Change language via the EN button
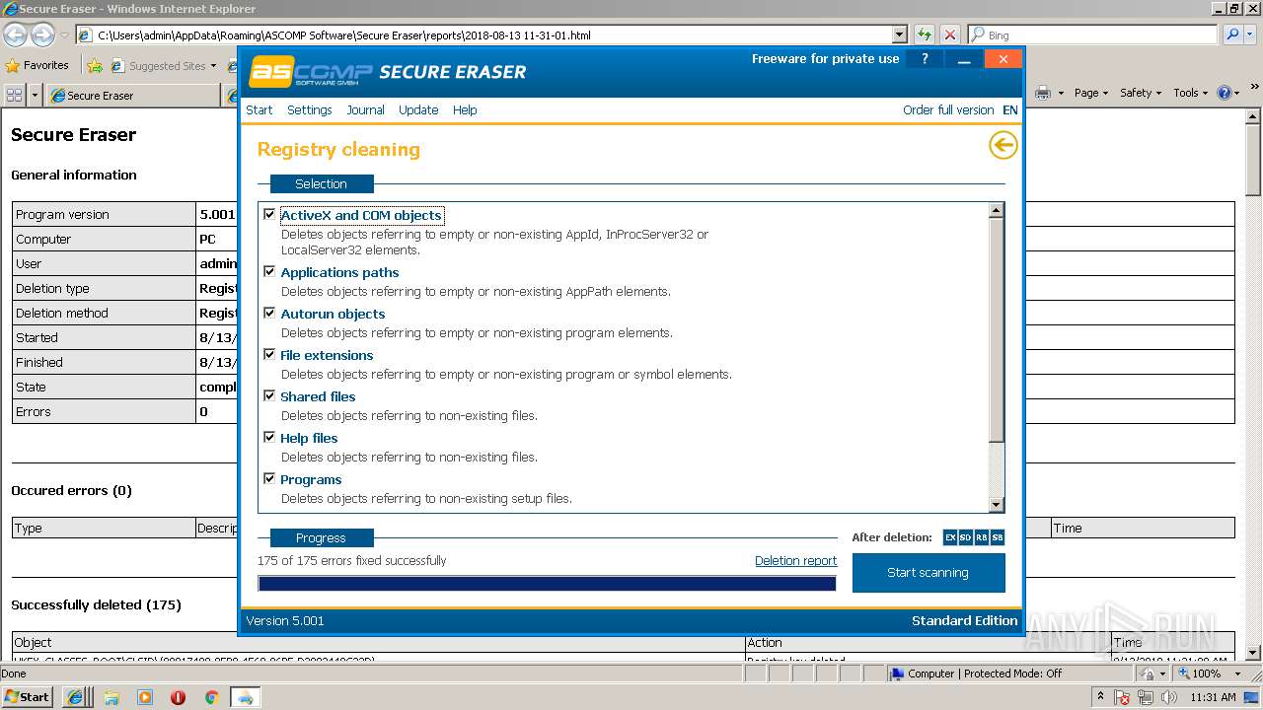The width and height of the screenshot is (1263, 710). click(x=1010, y=109)
